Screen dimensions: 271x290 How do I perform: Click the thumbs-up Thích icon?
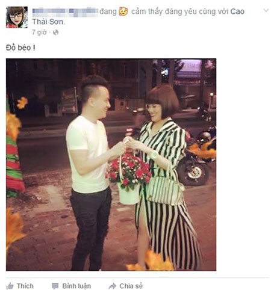coord(10,286)
